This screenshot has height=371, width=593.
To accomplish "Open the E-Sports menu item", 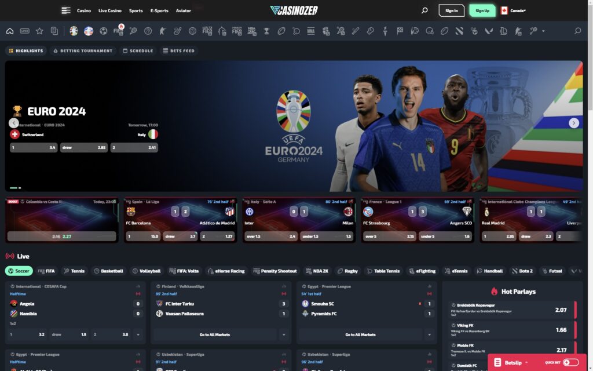I will 159,10.
